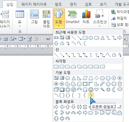Switch to the 페이지 레이아웃 tab
This screenshot has width=129, height=122.
tap(34, 4)
